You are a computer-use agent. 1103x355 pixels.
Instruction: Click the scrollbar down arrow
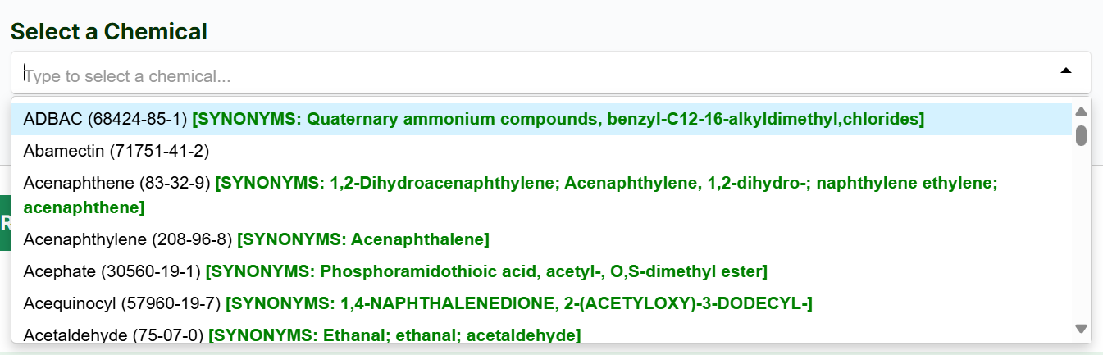[1081, 328]
